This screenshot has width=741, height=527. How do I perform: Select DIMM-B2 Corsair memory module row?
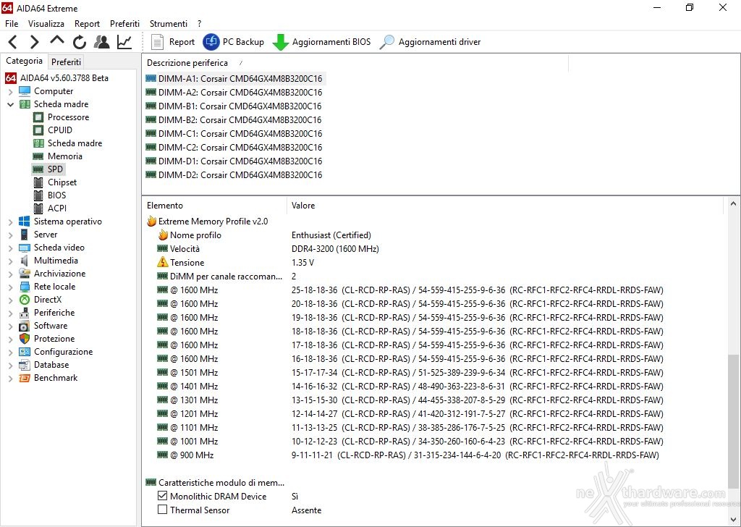pyautogui.click(x=234, y=119)
